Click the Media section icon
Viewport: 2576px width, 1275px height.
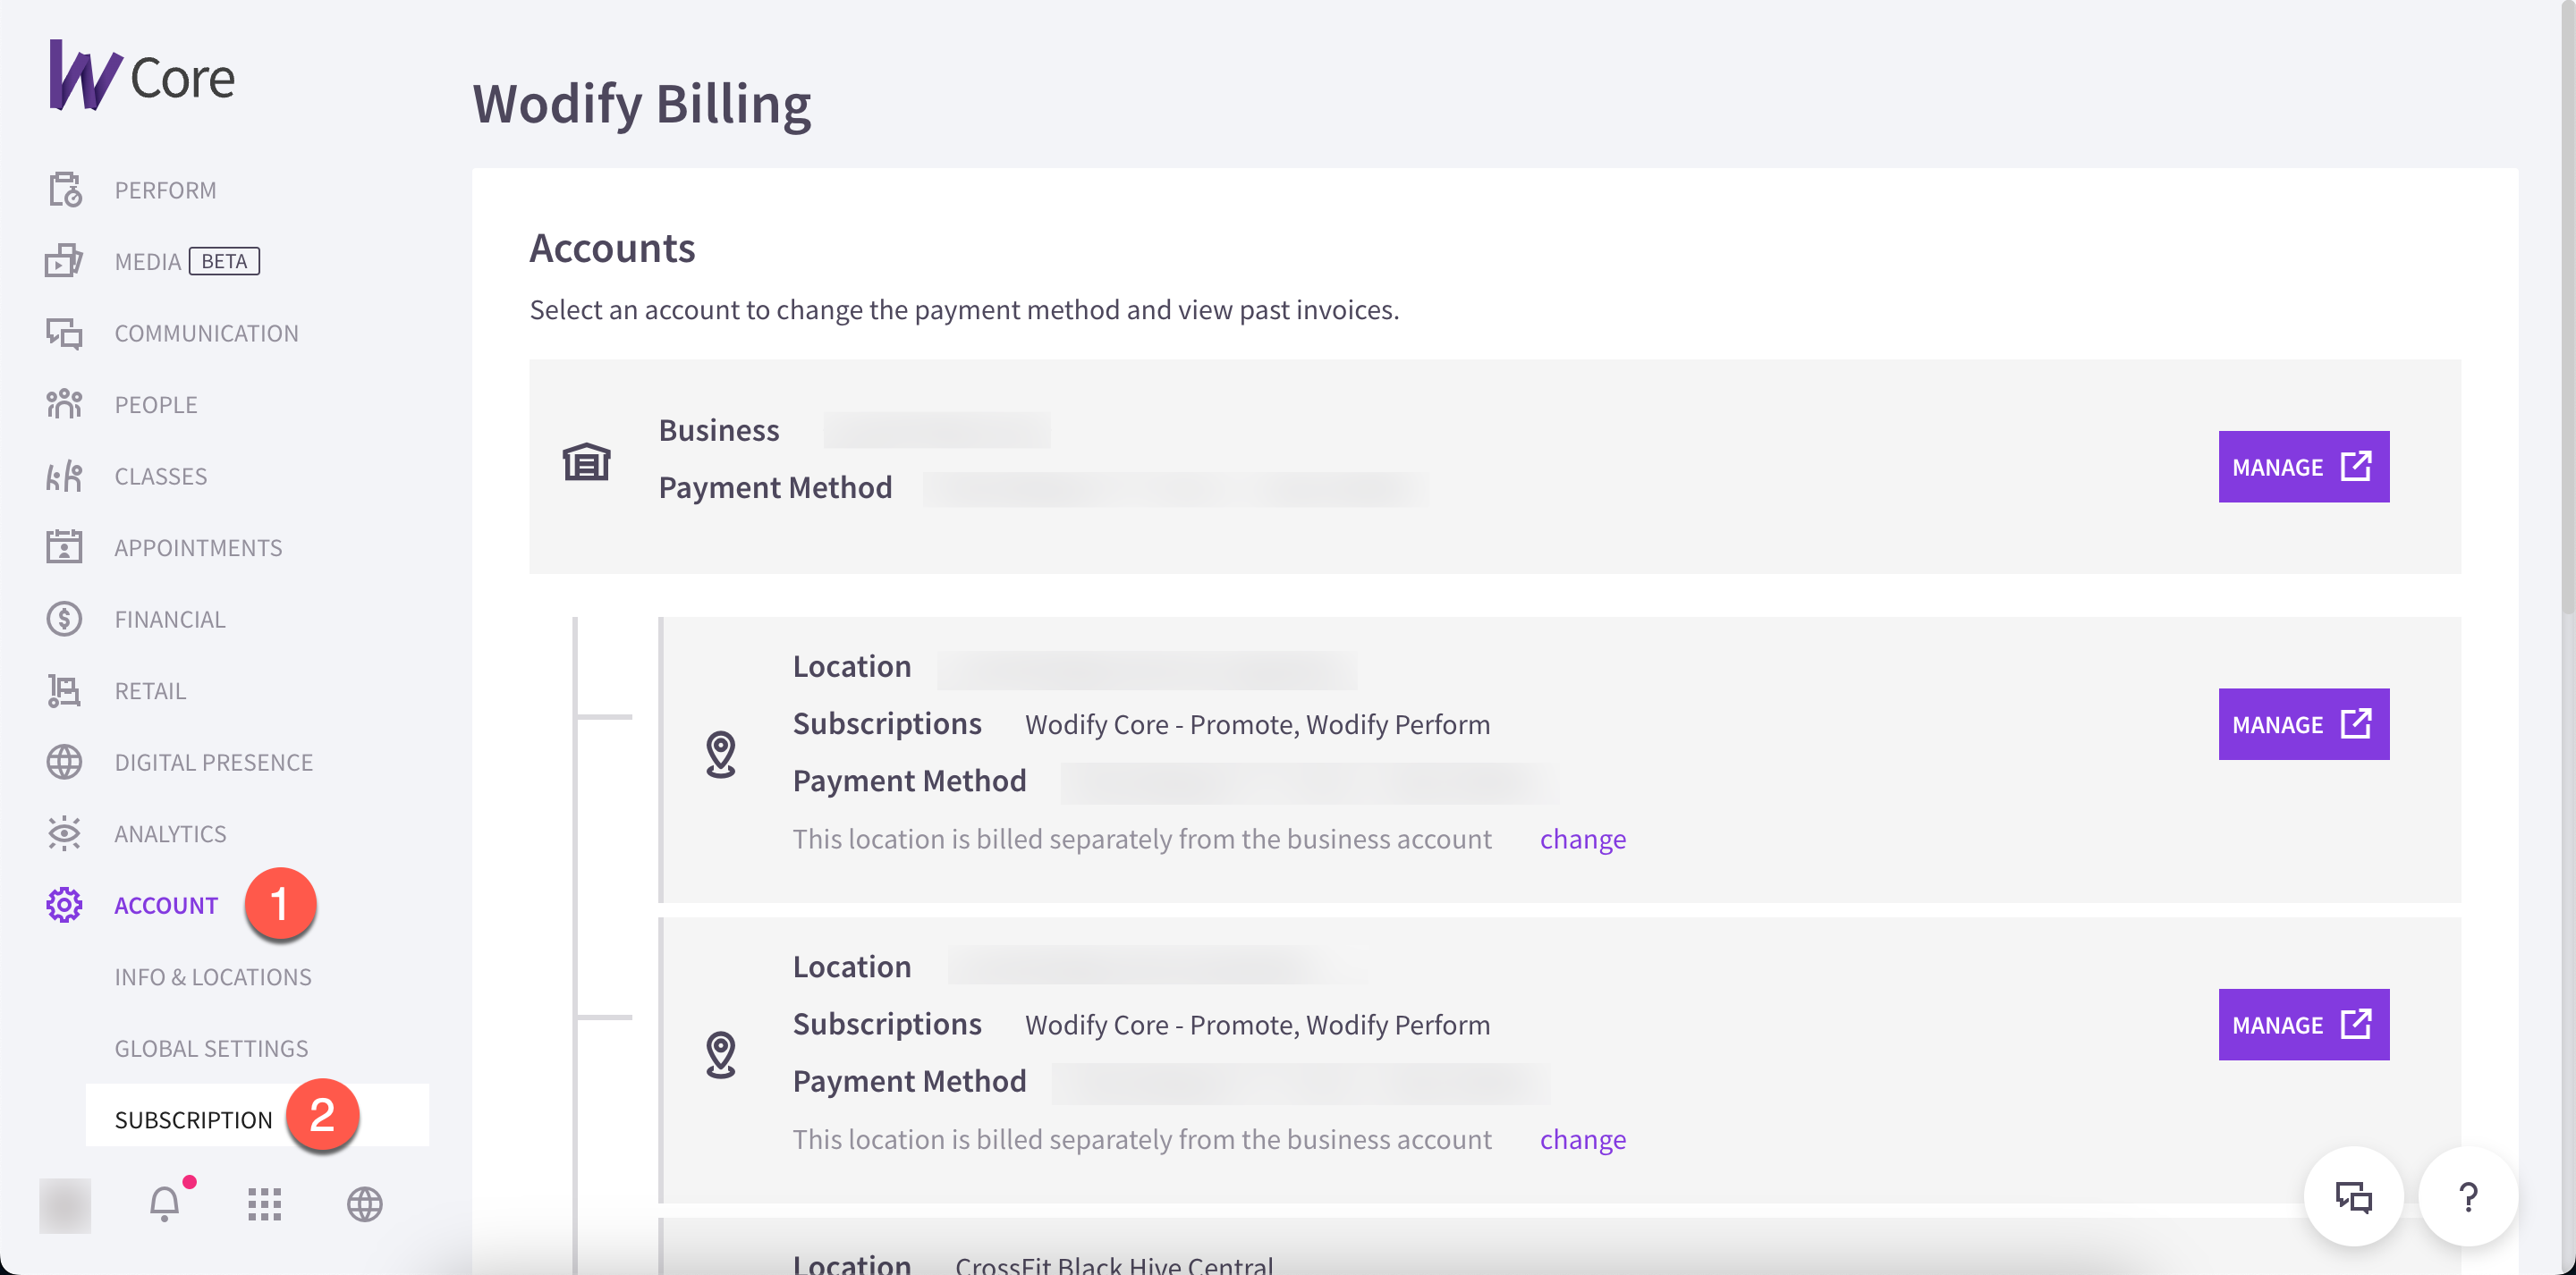point(64,261)
